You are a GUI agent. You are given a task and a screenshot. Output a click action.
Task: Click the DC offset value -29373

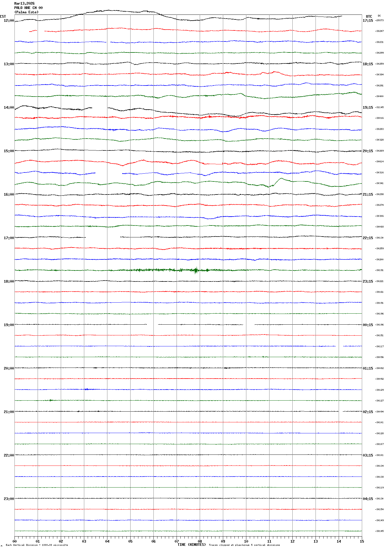[379, 21]
